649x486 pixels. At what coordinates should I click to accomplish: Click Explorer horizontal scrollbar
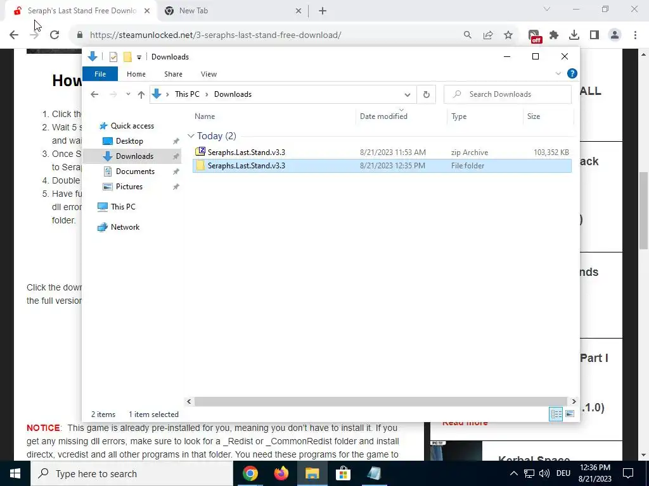(380, 401)
